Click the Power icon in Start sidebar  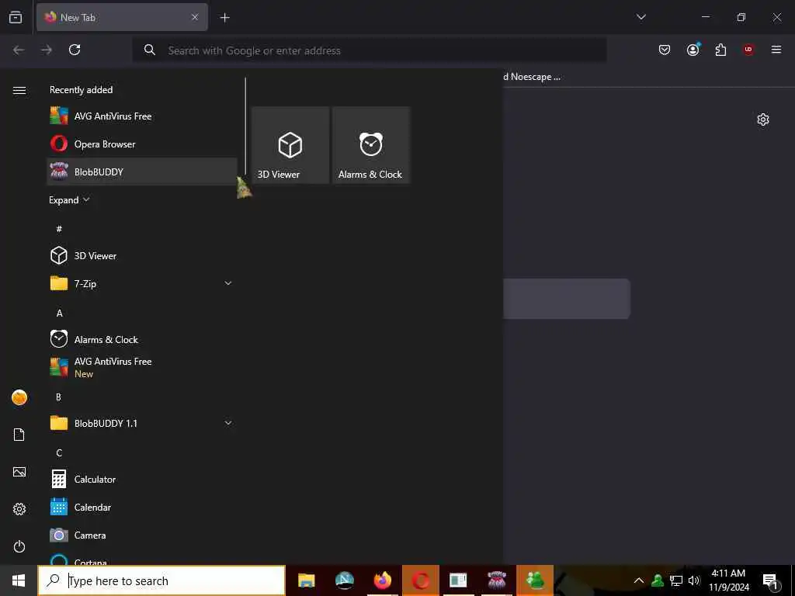[x=19, y=546]
